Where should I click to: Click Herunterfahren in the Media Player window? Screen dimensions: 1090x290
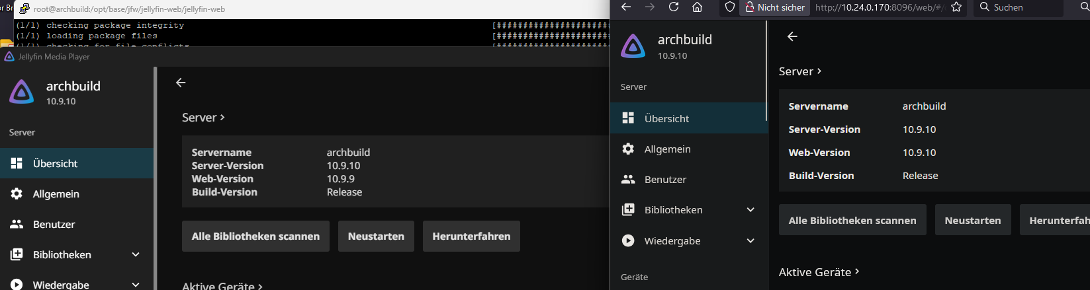[471, 236]
